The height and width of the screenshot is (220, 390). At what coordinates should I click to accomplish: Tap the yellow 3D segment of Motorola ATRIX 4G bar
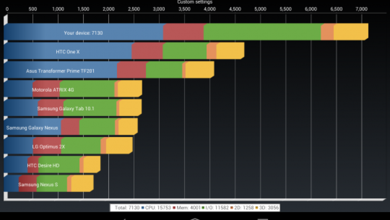130,89
